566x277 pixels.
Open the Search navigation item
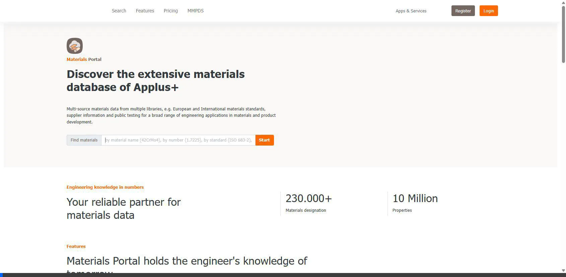(119, 11)
